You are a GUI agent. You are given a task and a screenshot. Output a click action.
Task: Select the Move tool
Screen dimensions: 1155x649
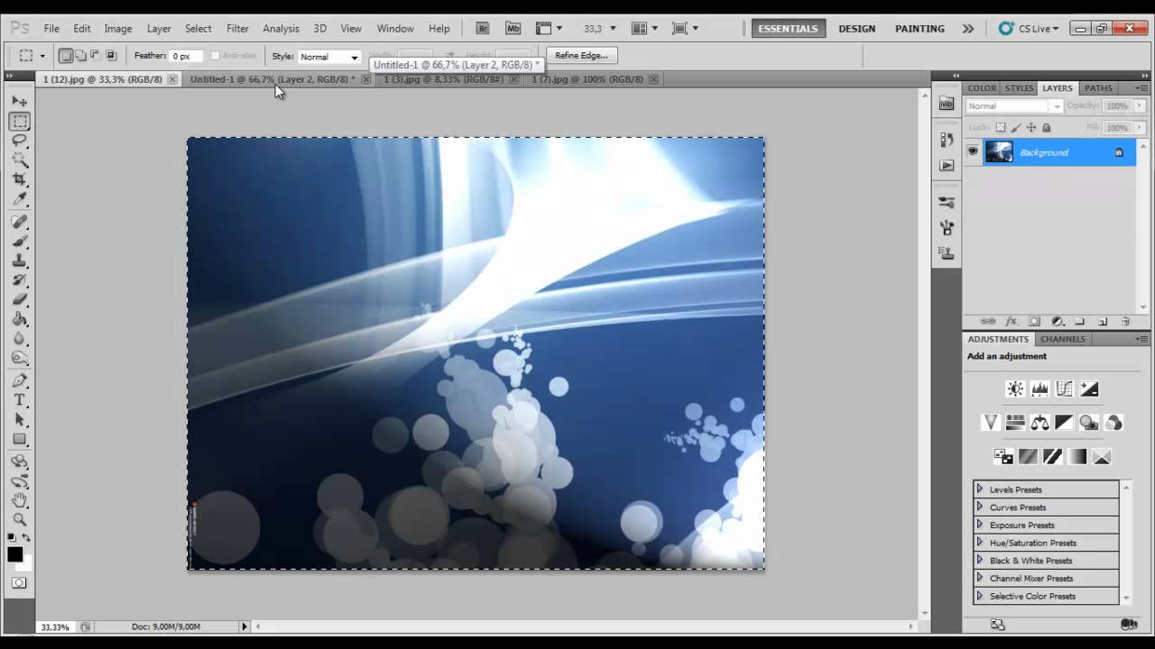(x=20, y=101)
